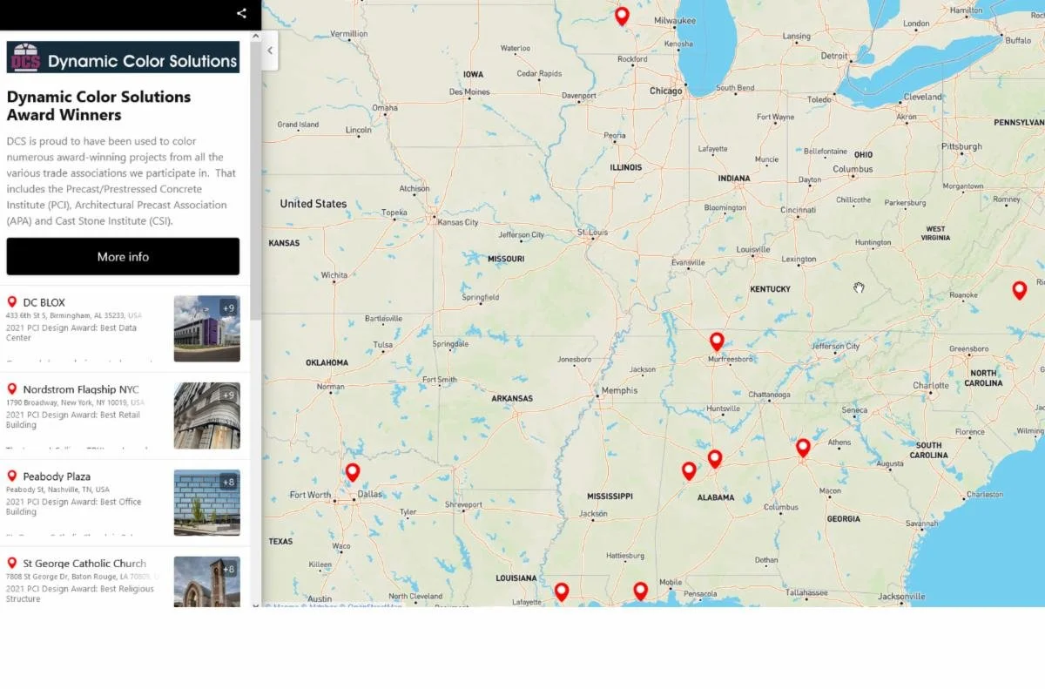Screen dimensions: 1045x689
Task: Click the map marker west of Mobile
Action: (640, 591)
